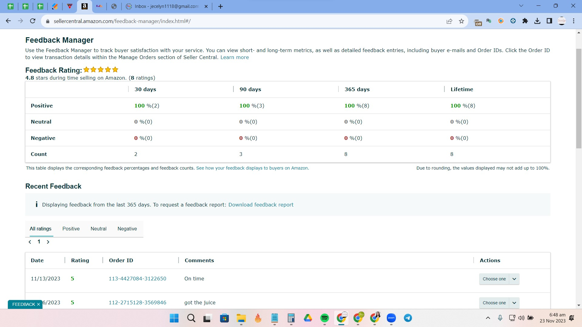Open the RS extension icon
The height and width of the screenshot is (327, 582).
click(489, 21)
